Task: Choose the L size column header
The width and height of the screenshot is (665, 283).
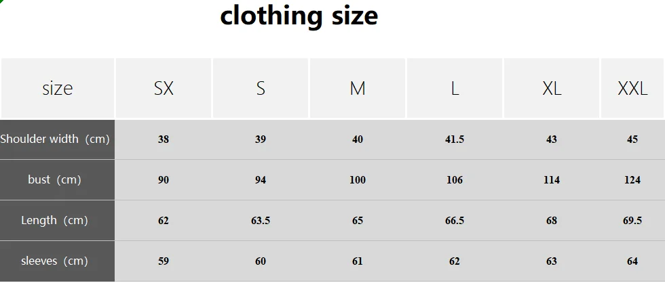Action: coord(455,88)
